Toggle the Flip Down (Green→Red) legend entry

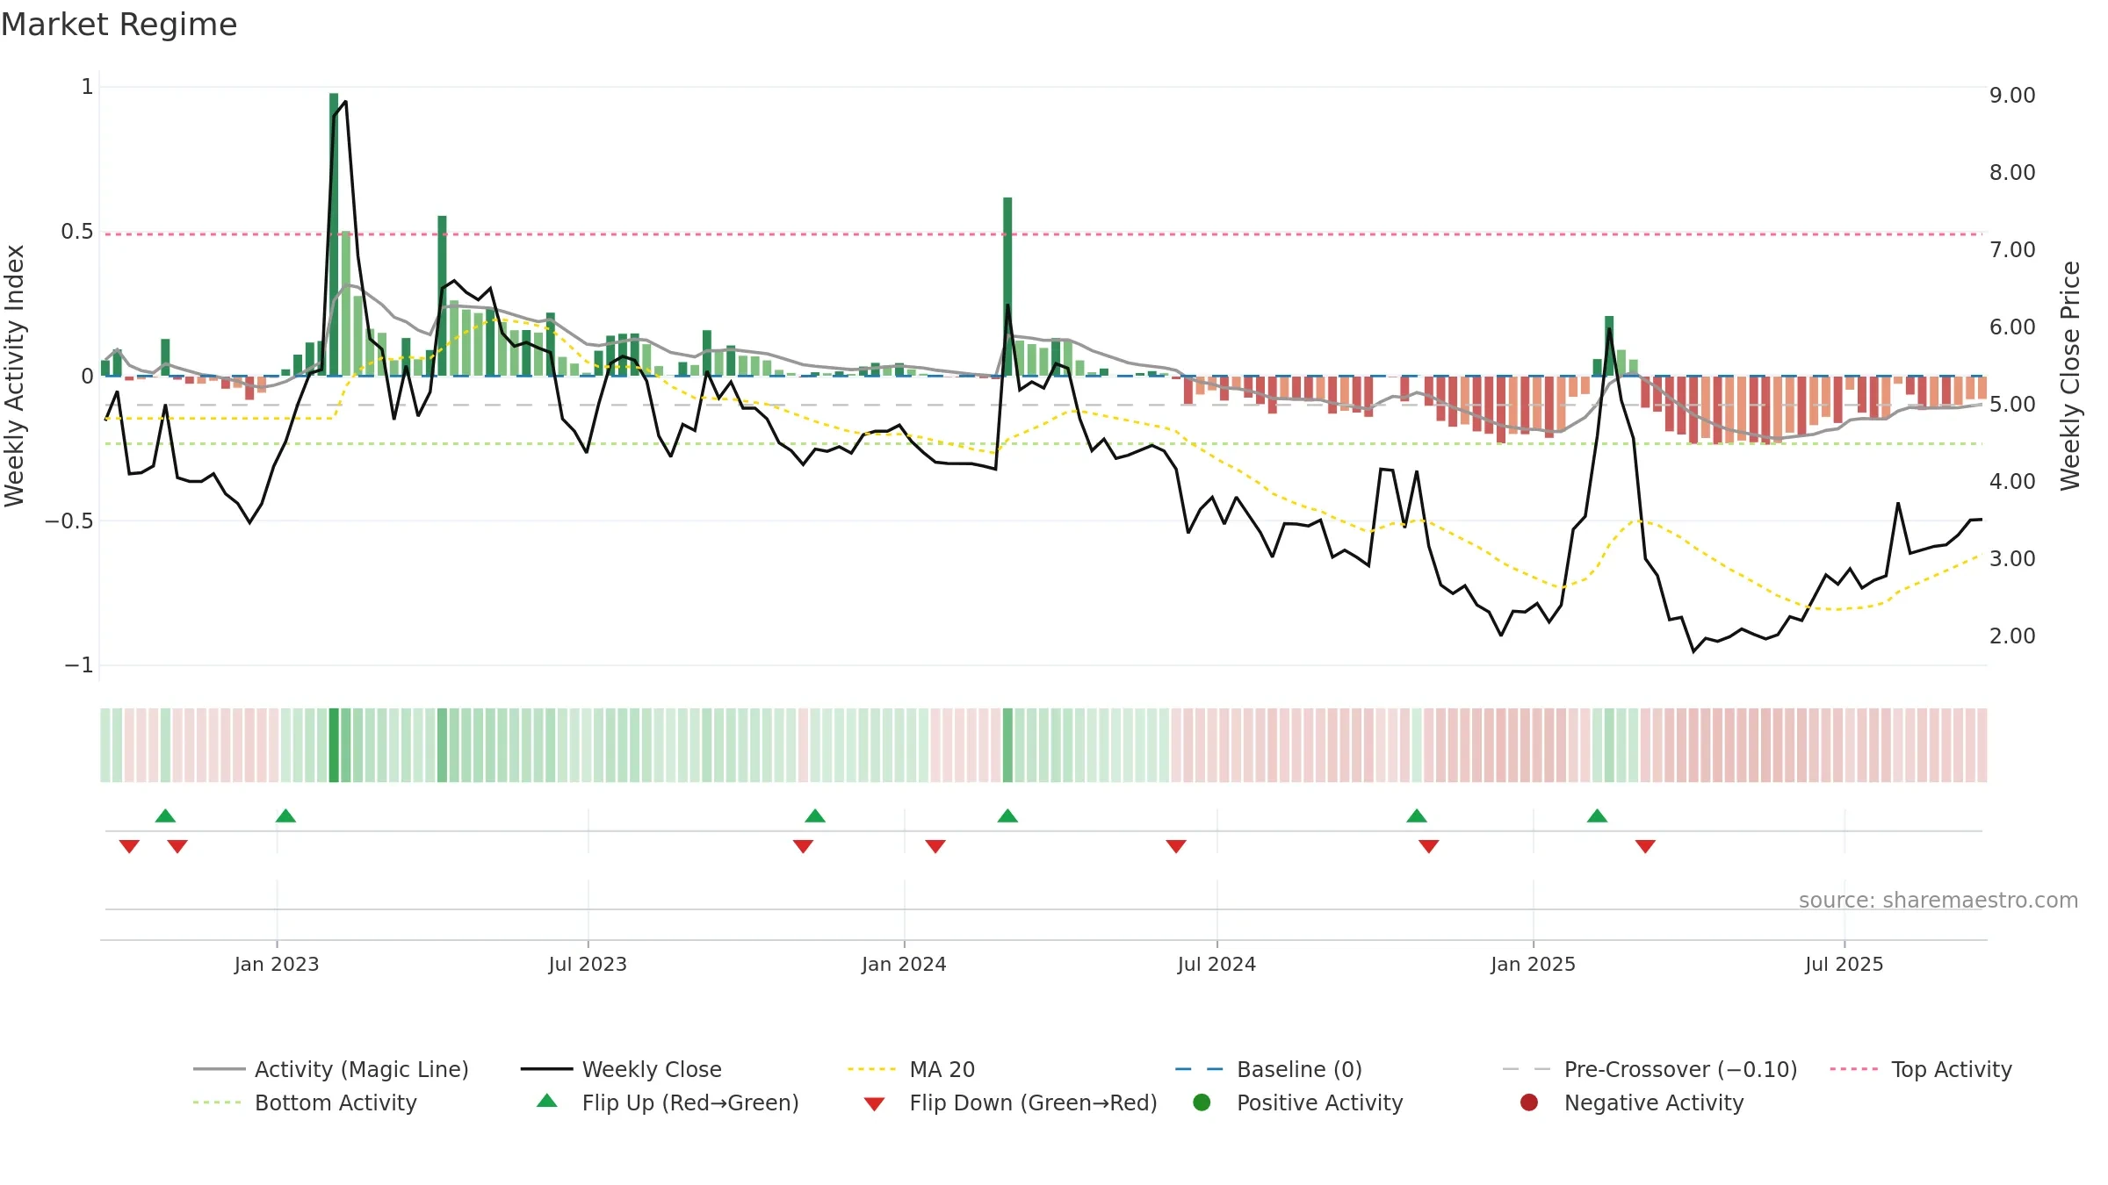pos(1010,1102)
